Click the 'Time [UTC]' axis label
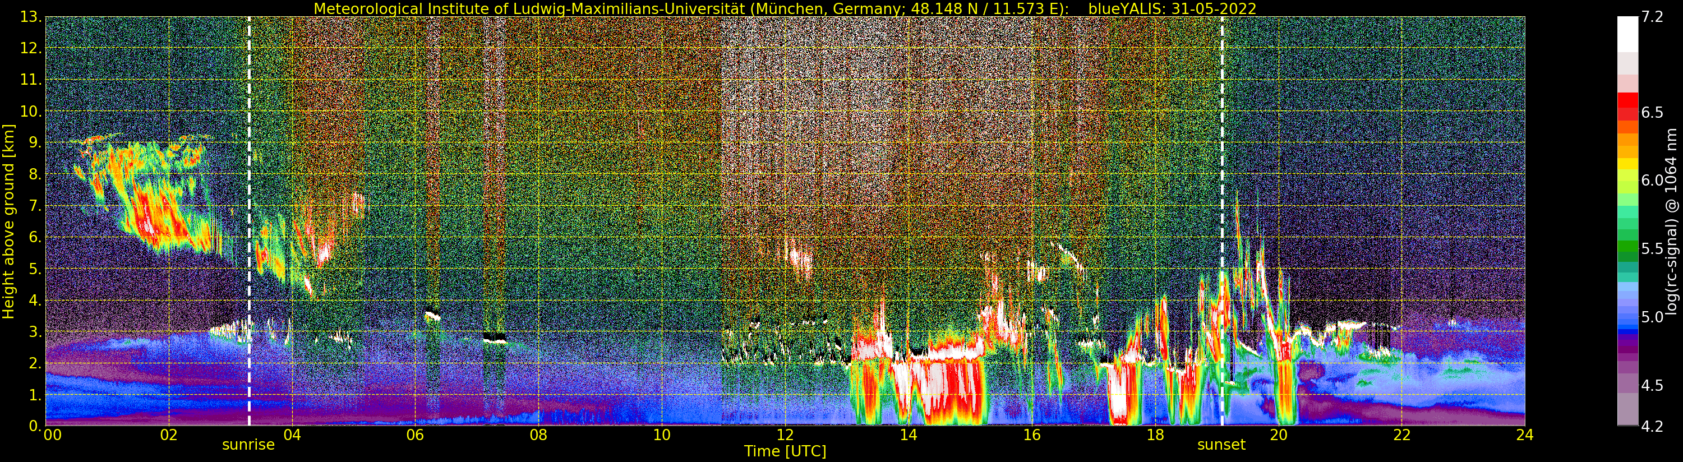 [785, 451]
